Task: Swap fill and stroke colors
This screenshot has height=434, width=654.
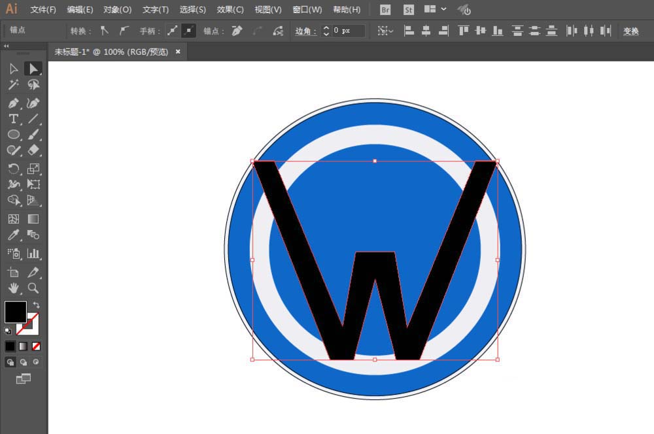Action: [36, 305]
